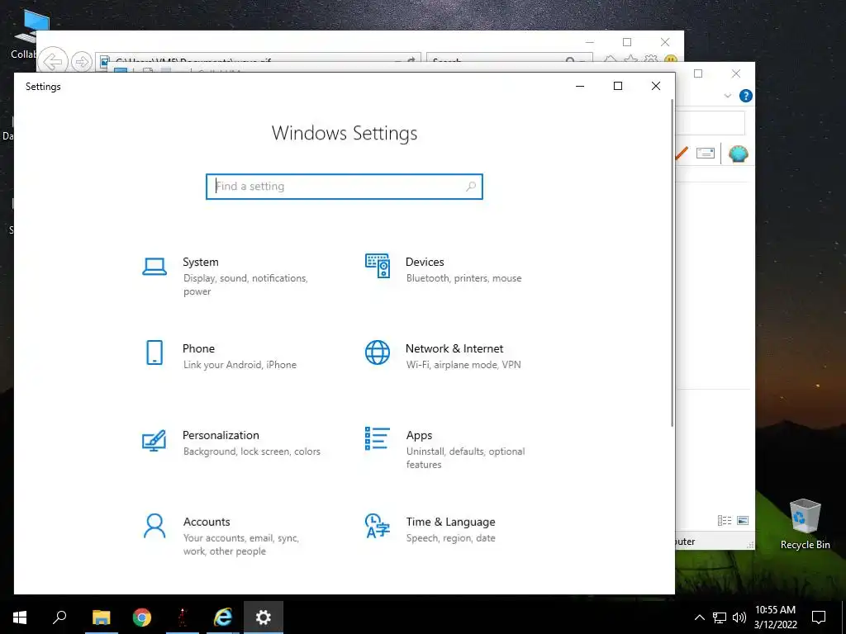Go forward in Internet Explorer window

point(82,62)
